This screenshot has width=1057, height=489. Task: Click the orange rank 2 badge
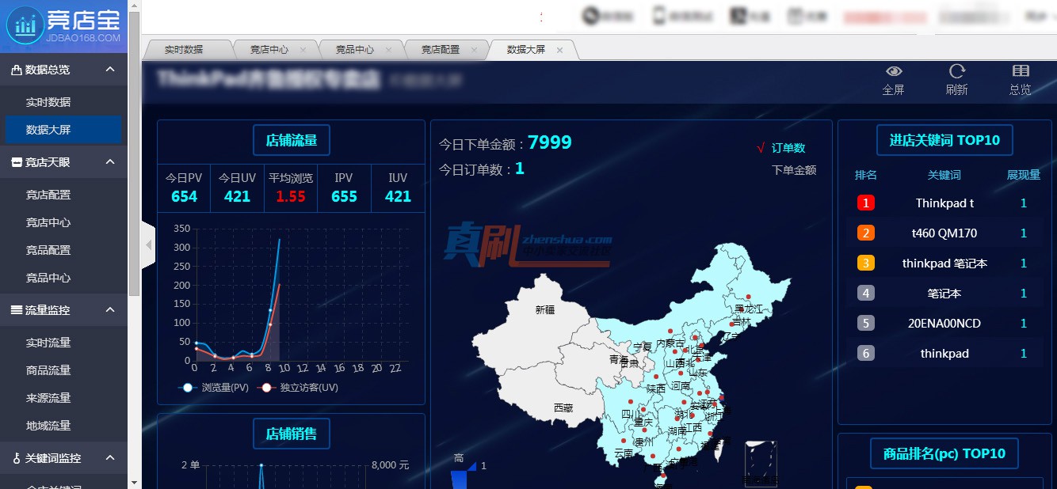pos(866,233)
